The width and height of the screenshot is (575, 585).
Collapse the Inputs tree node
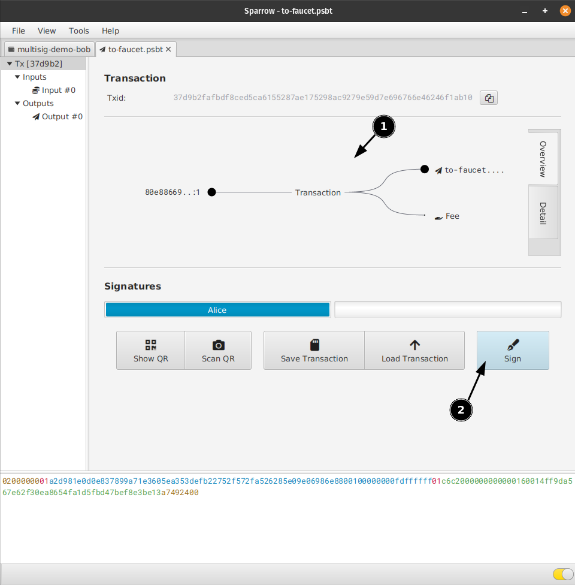click(17, 77)
